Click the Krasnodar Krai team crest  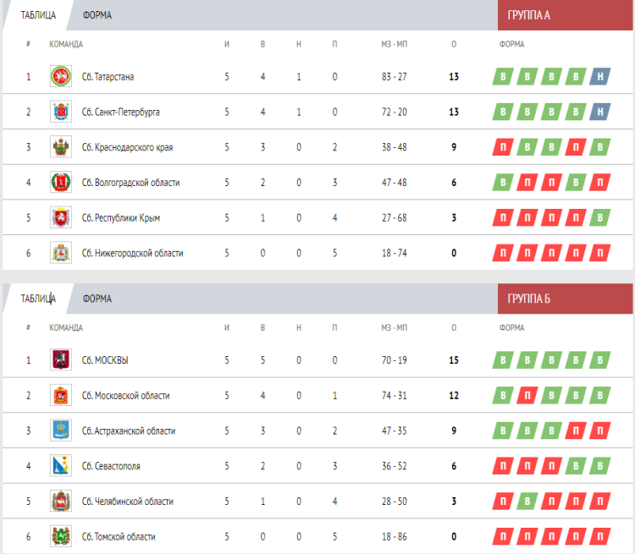[x=61, y=147]
